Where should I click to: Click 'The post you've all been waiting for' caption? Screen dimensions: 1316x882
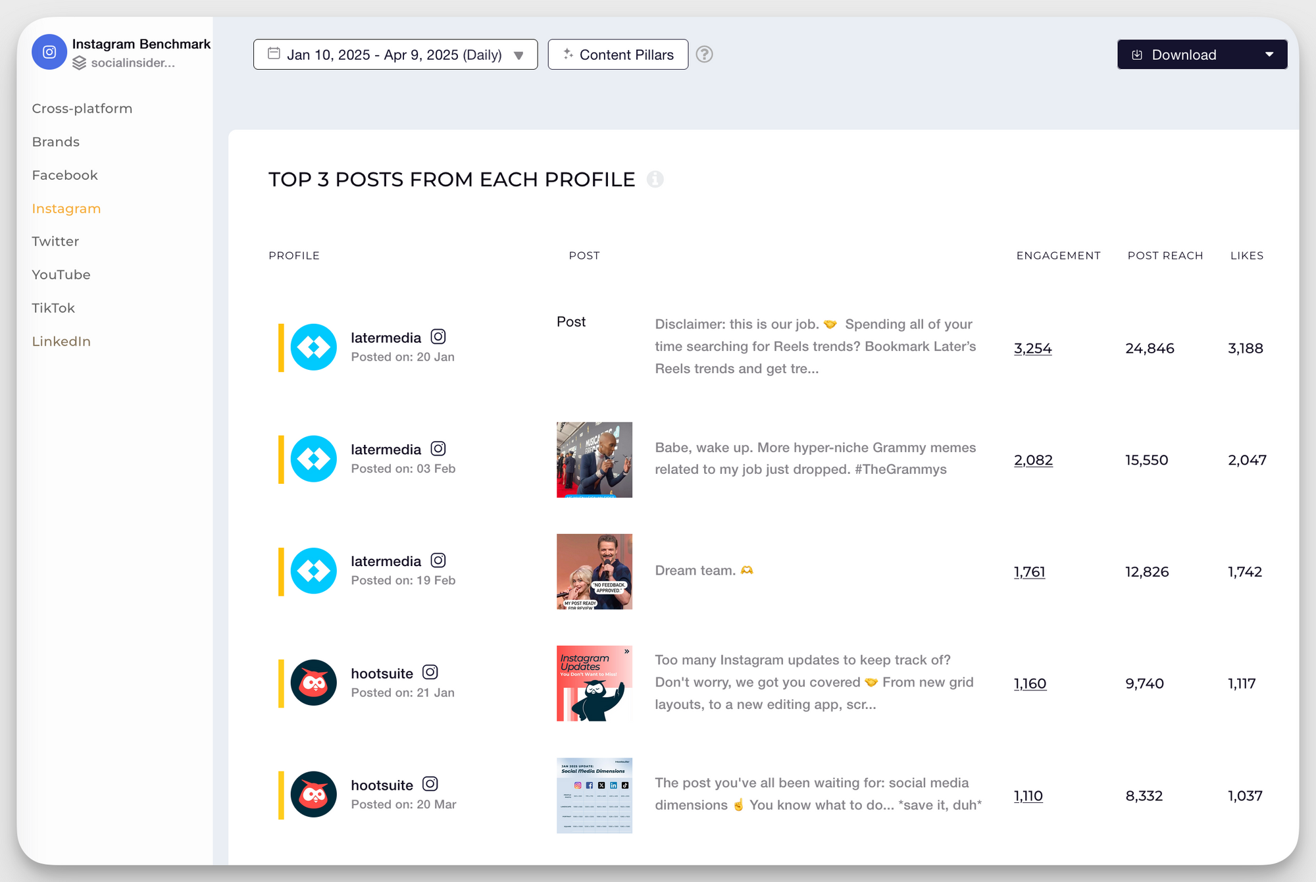point(819,794)
